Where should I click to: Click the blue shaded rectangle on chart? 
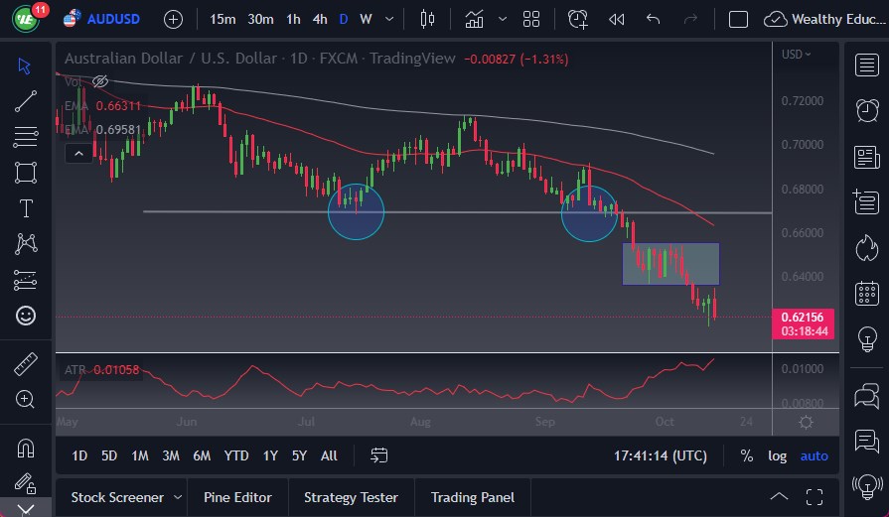(671, 264)
